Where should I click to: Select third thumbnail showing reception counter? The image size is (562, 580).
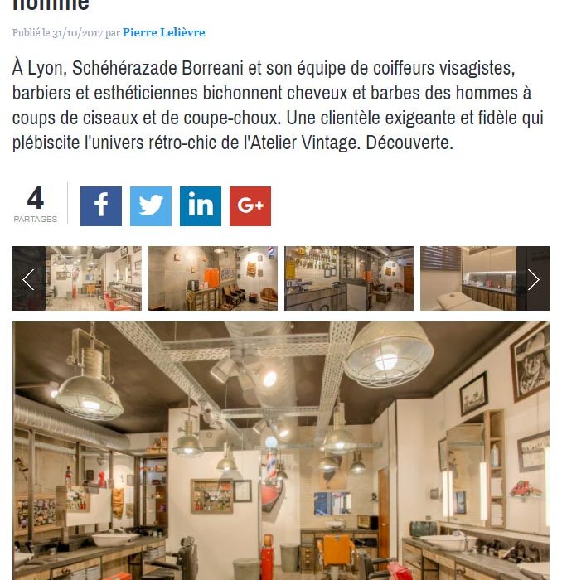pos(348,278)
